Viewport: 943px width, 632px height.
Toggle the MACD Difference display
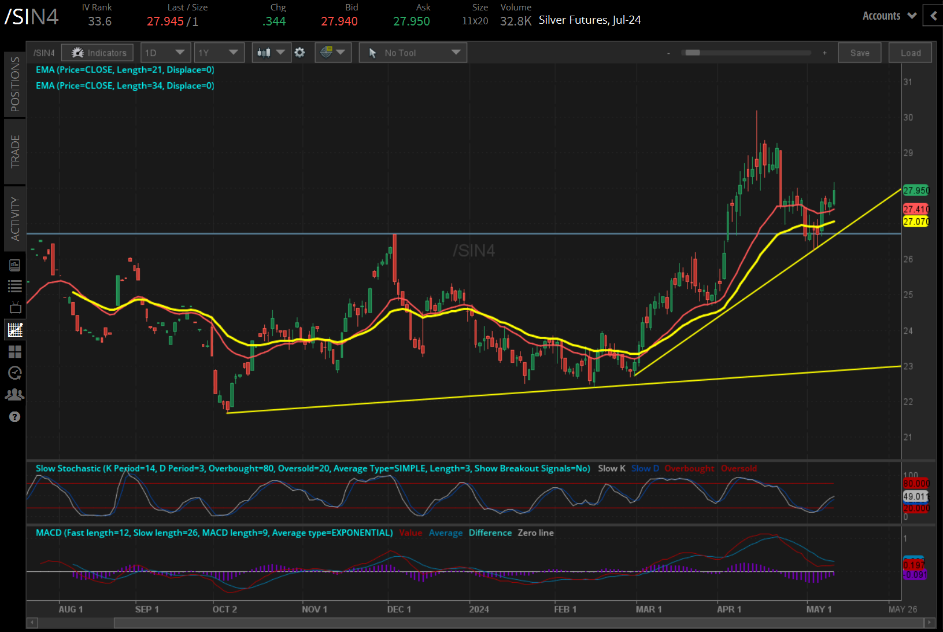[x=490, y=532]
